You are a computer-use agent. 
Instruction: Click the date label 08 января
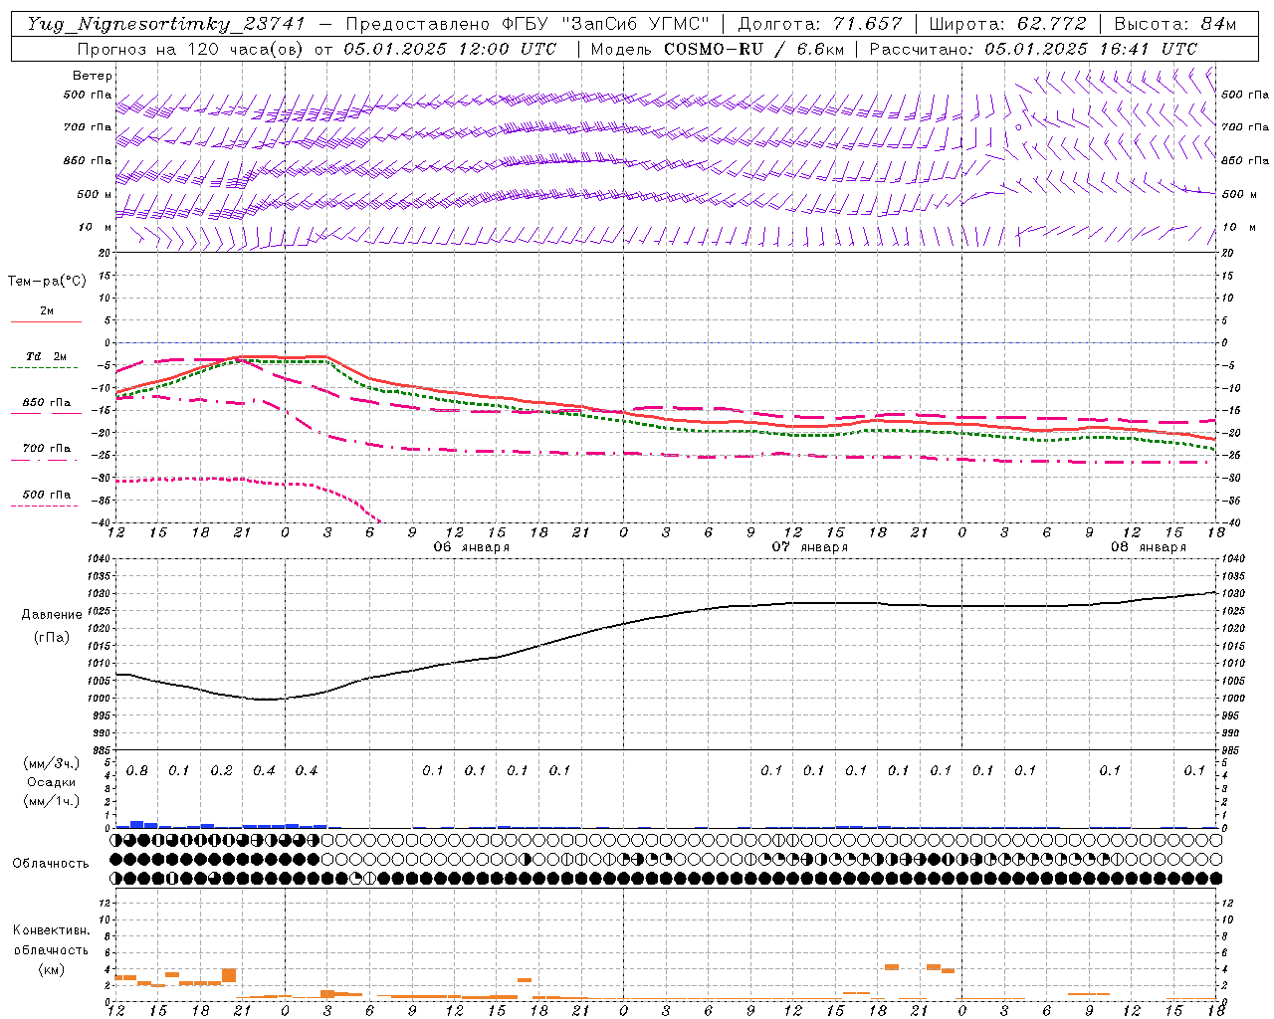pos(1148,547)
